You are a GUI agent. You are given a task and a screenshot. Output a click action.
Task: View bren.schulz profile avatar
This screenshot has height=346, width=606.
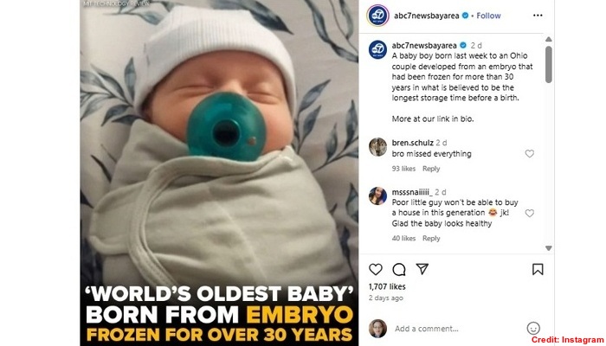pos(377,147)
